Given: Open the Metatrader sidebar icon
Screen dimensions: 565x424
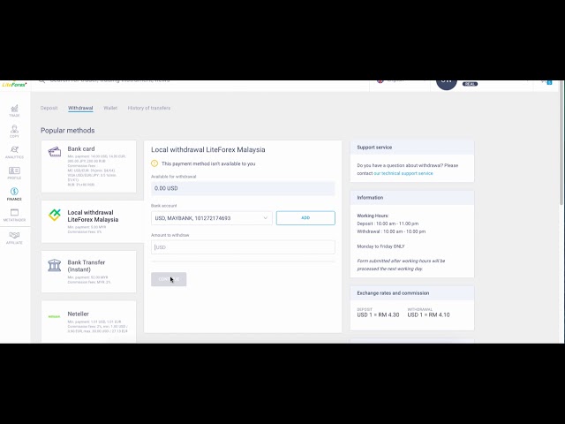Looking at the screenshot, I should [x=14, y=215].
